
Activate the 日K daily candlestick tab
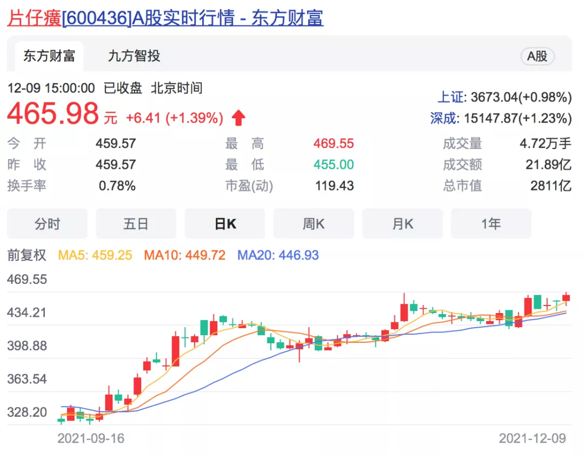tap(225, 223)
